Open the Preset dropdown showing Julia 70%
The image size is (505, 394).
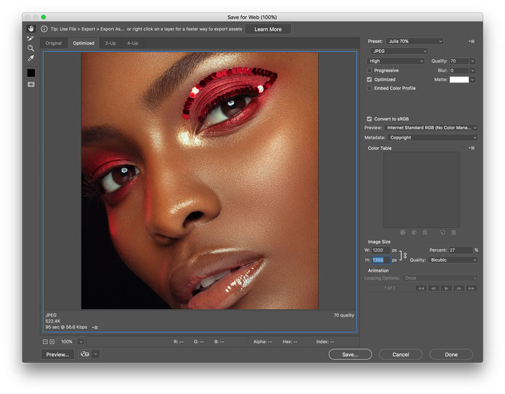pos(414,42)
